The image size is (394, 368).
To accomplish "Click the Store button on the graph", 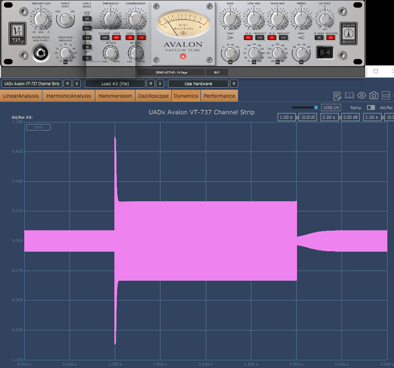I will 38,128.
